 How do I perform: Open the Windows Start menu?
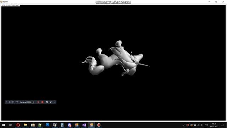pyautogui.click(x=4, y=125)
